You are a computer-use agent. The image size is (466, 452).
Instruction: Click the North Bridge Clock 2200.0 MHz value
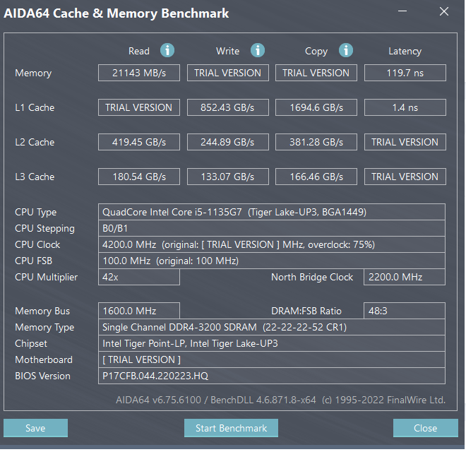tap(405, 277)
